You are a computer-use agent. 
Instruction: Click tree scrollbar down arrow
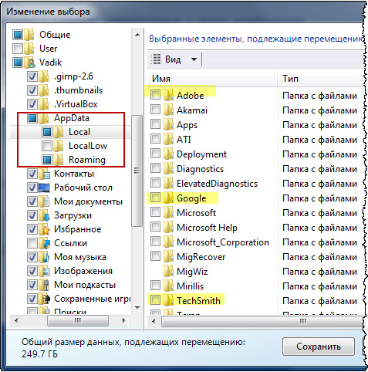[137, 307]
